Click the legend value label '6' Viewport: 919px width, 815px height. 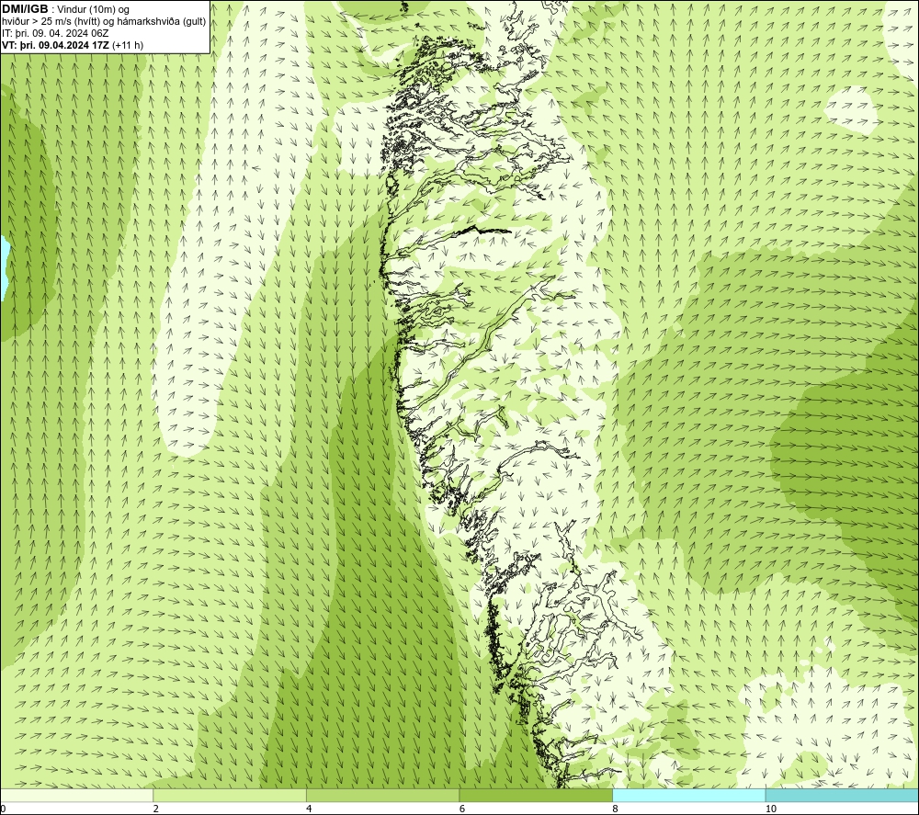[462, 809]
